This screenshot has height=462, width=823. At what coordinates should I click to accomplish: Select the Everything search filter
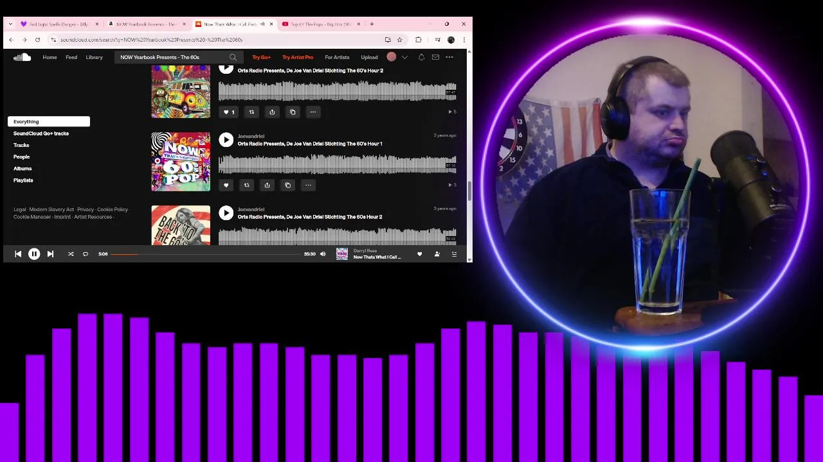tap(49, 121)
